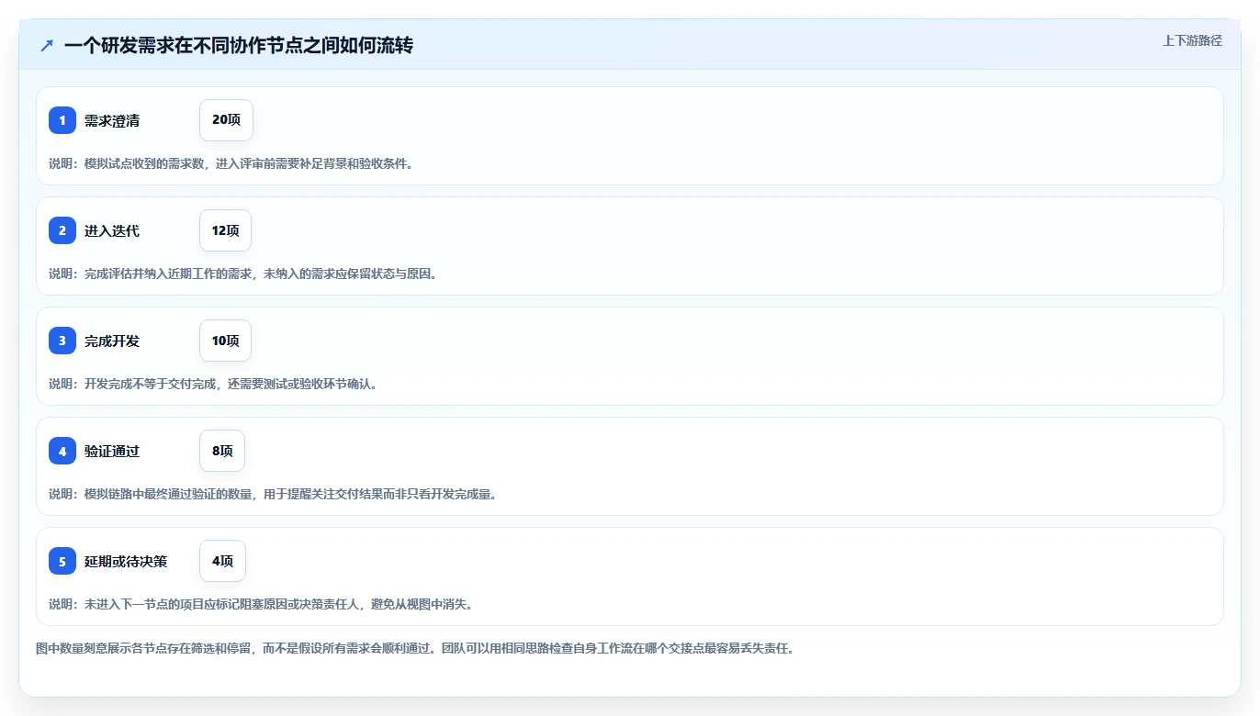Click the 完成开发 step label
Screen dimensions: 1260x716
[112, 341]
